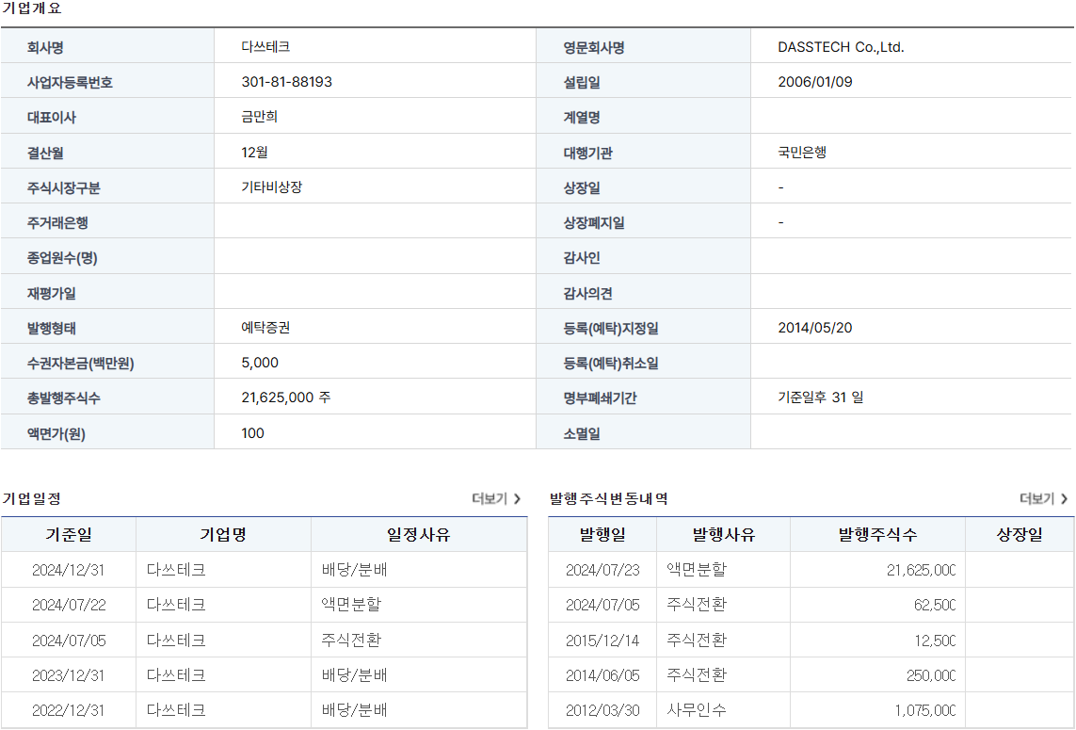Click issue date 2024/07/23

point(602,569)
